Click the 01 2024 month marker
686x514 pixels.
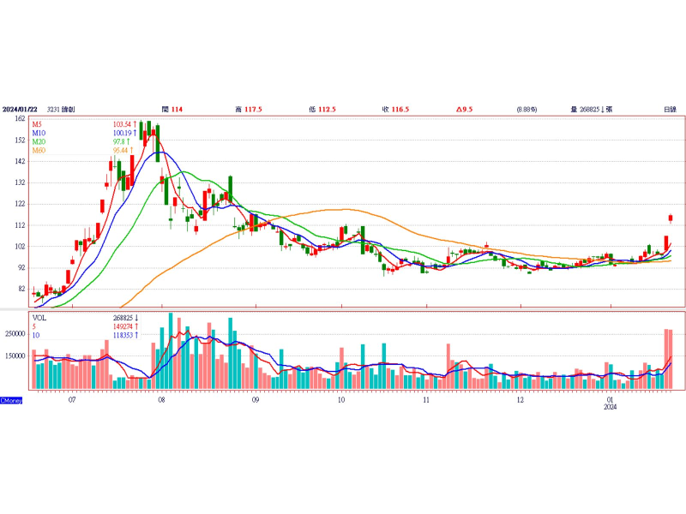point(610,403)
